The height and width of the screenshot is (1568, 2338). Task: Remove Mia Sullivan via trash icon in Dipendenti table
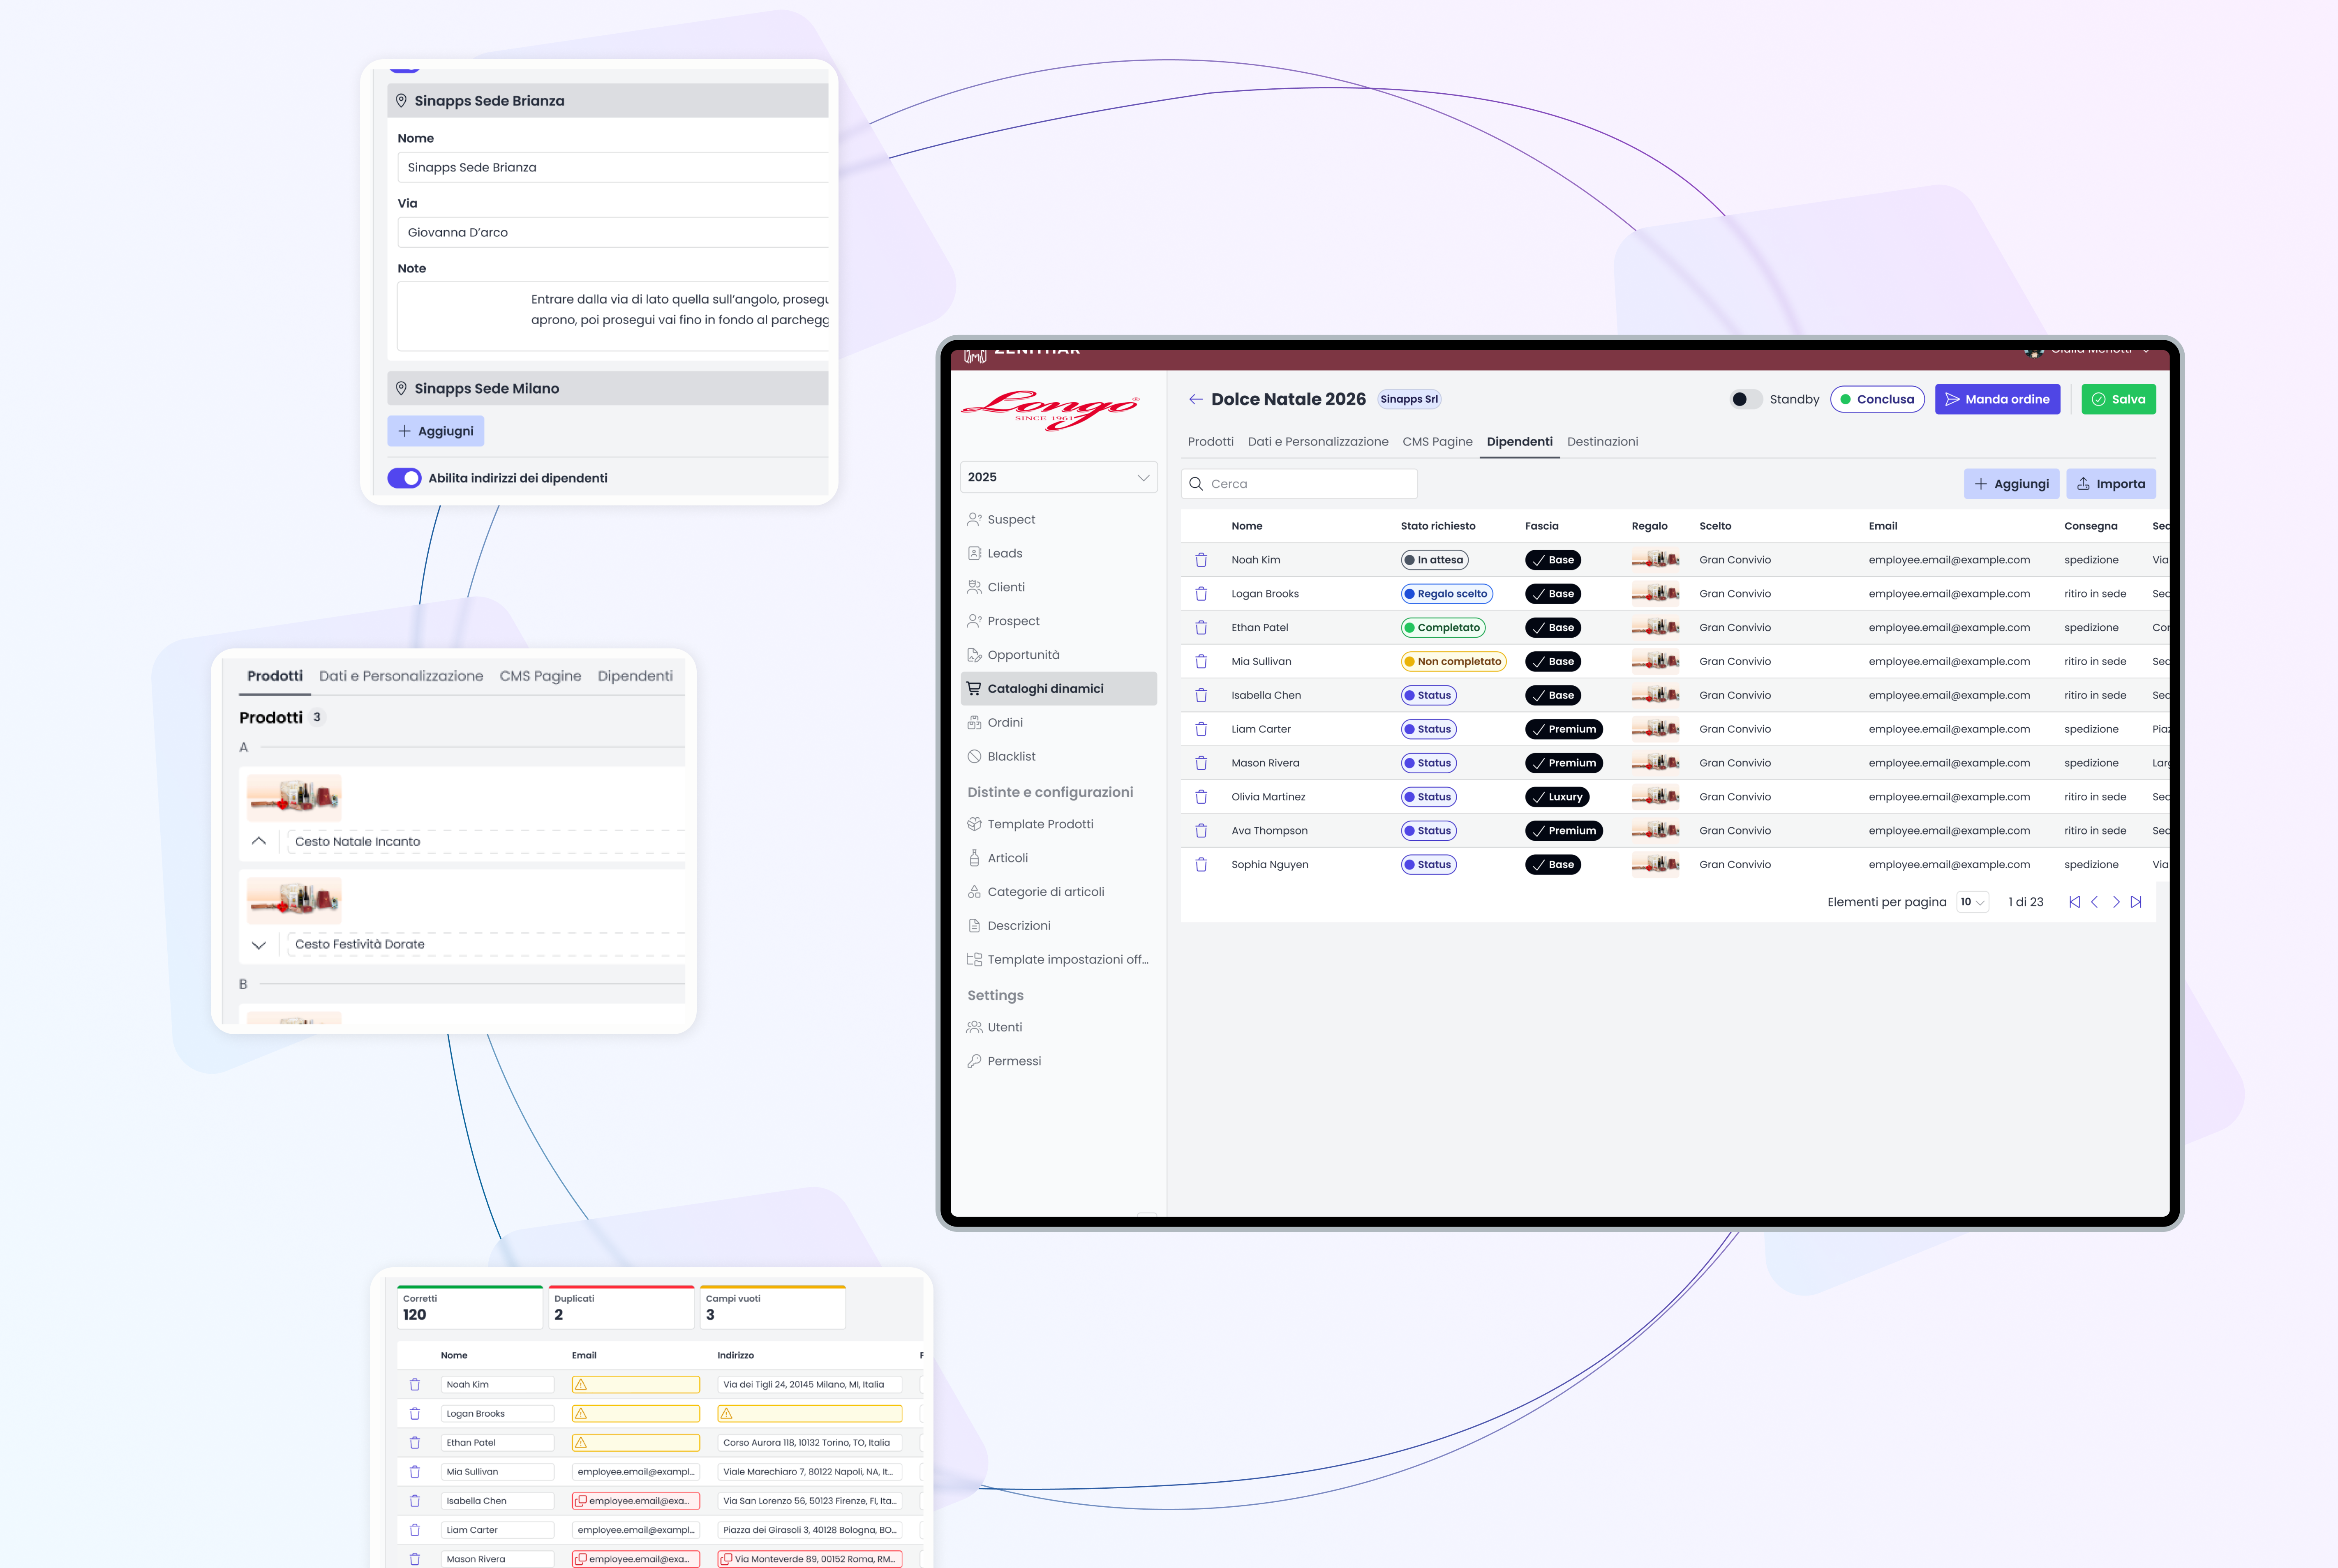[1201, 662]
